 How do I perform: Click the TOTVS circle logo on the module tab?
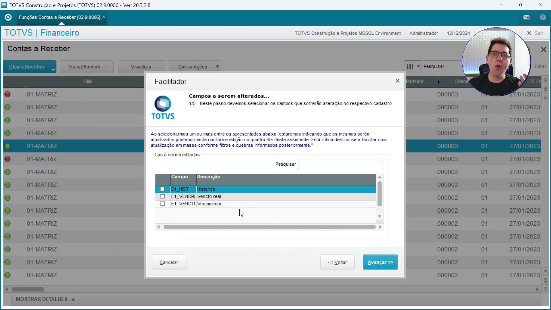pyautogui.click(x=8, y=17)
